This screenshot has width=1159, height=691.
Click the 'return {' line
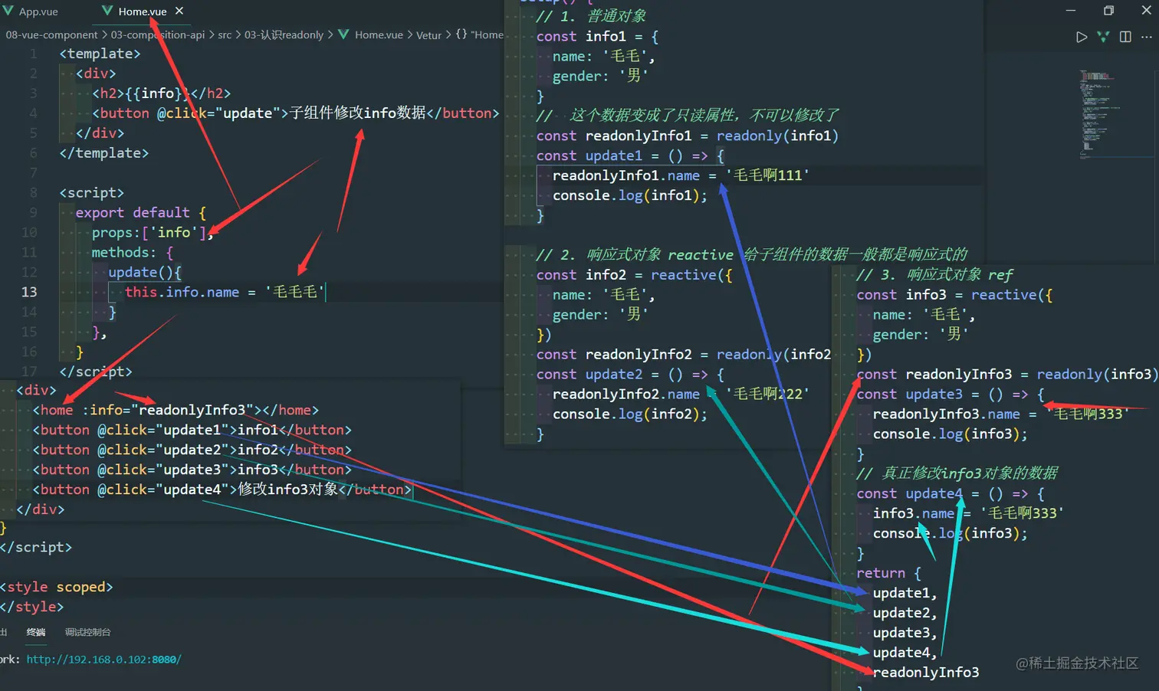click(x=889, y=573)
